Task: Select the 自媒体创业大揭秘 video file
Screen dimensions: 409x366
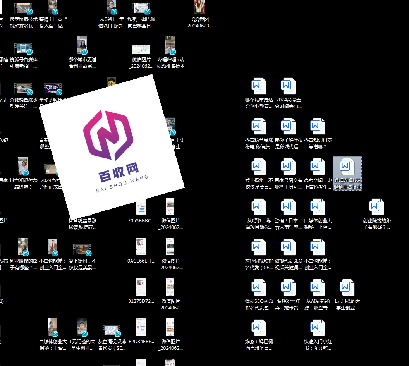Action: (53, 335)
